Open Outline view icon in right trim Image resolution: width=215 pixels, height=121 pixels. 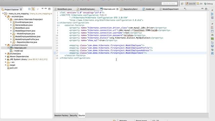click(x=212, y=14)
